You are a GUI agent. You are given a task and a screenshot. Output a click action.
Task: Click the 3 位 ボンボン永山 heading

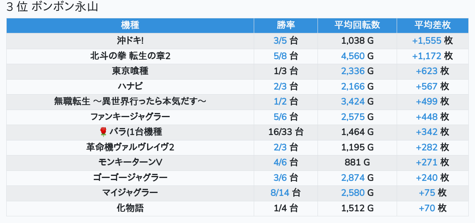52,8
